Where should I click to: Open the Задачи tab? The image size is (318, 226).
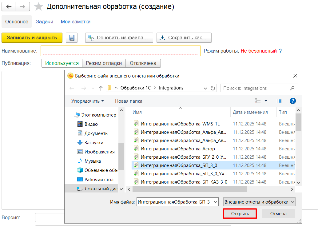tap(45, 22)
